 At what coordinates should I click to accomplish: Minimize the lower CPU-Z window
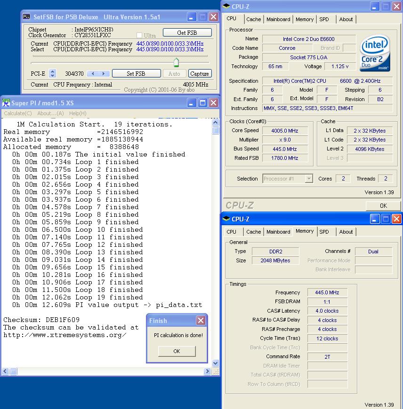(374, 219)
